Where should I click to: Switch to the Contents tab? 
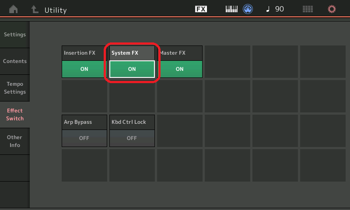pos(15,61)
